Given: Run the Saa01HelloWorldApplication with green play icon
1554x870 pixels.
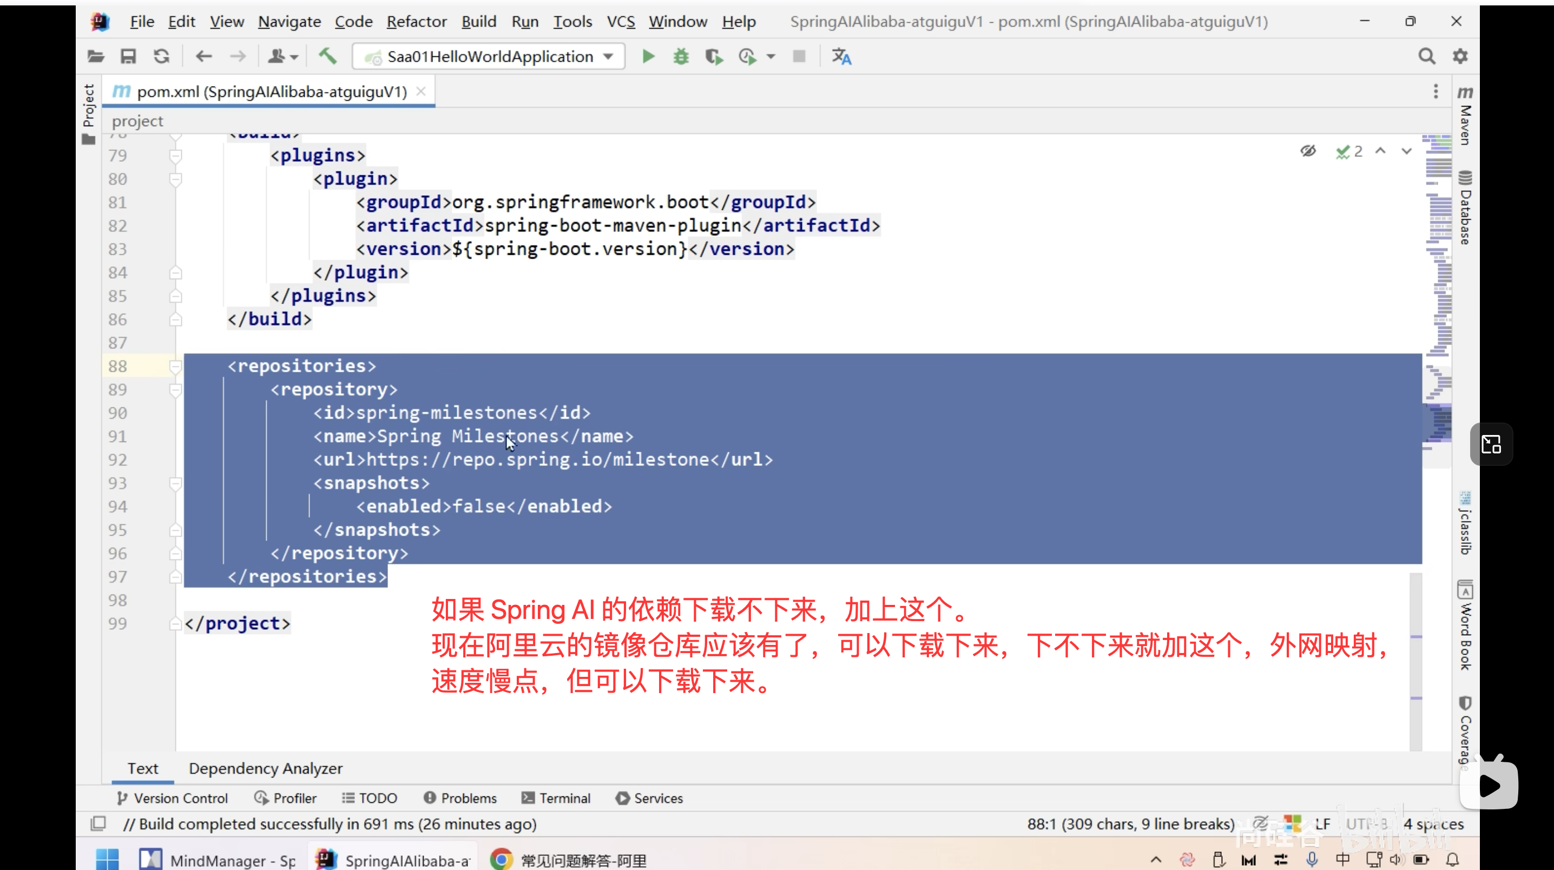Looking at the screenshot, I should 649,57.
